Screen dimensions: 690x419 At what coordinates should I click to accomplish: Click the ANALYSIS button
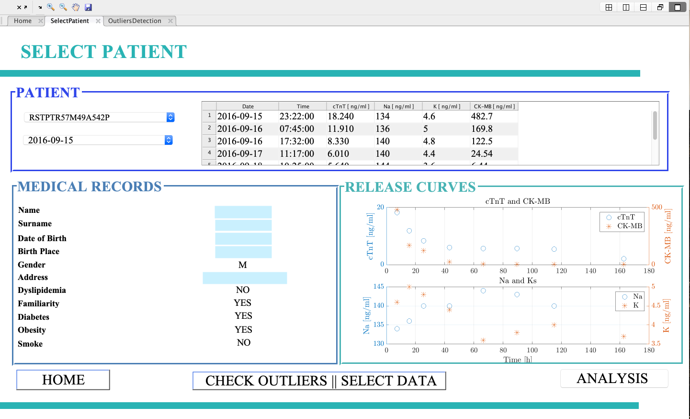tap(614, 378)
